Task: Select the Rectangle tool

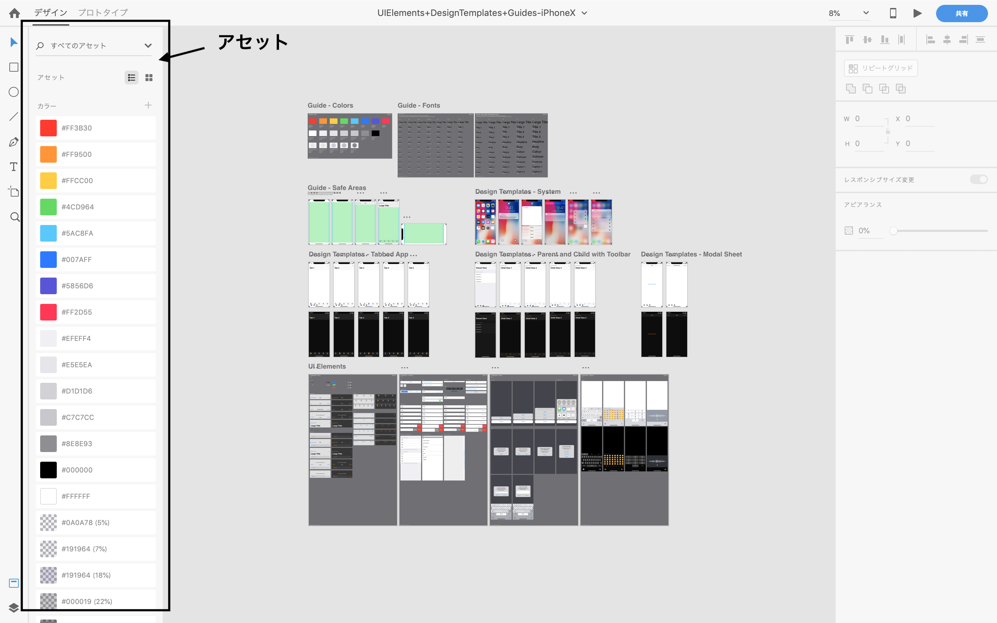Action: [14, 67]
